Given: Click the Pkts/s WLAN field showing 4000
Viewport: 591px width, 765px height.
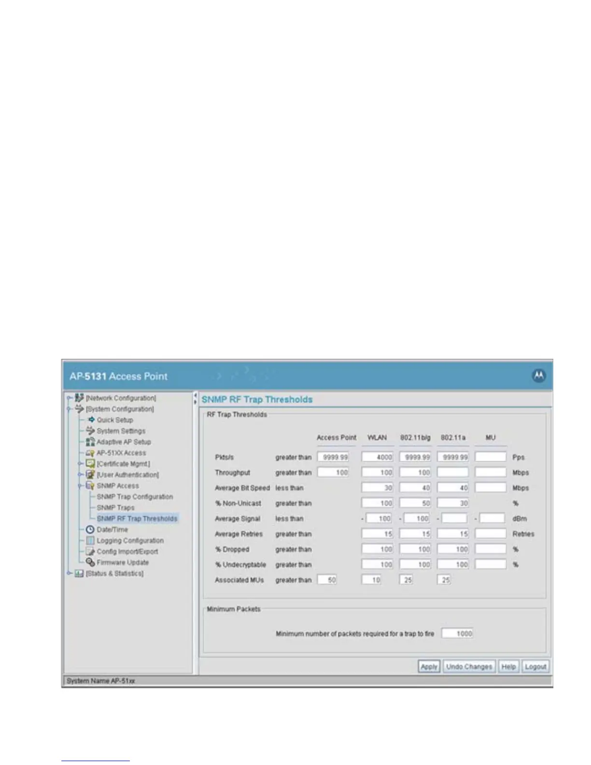Looking at the screenshot, I should click(378, 457).
